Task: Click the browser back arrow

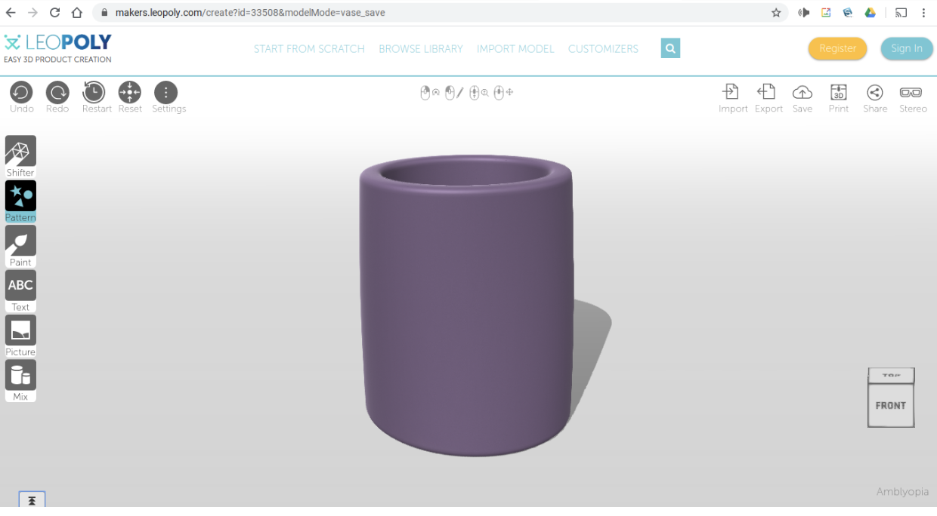Action: [x=10, y=13]
